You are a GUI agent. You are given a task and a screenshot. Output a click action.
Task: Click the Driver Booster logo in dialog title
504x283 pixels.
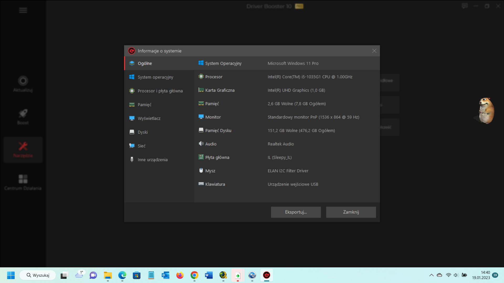[x=132, y=51]
